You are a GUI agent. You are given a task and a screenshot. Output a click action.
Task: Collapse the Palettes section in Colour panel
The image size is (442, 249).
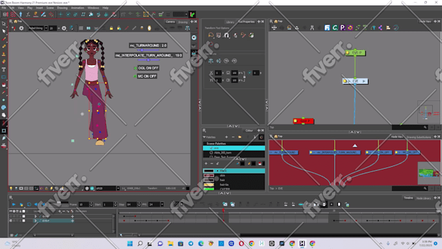[x=204, y=137]
